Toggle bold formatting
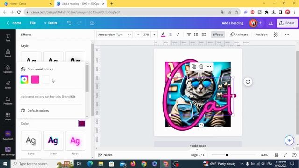This screenshot has height=168, width=299. coord(171,35)
